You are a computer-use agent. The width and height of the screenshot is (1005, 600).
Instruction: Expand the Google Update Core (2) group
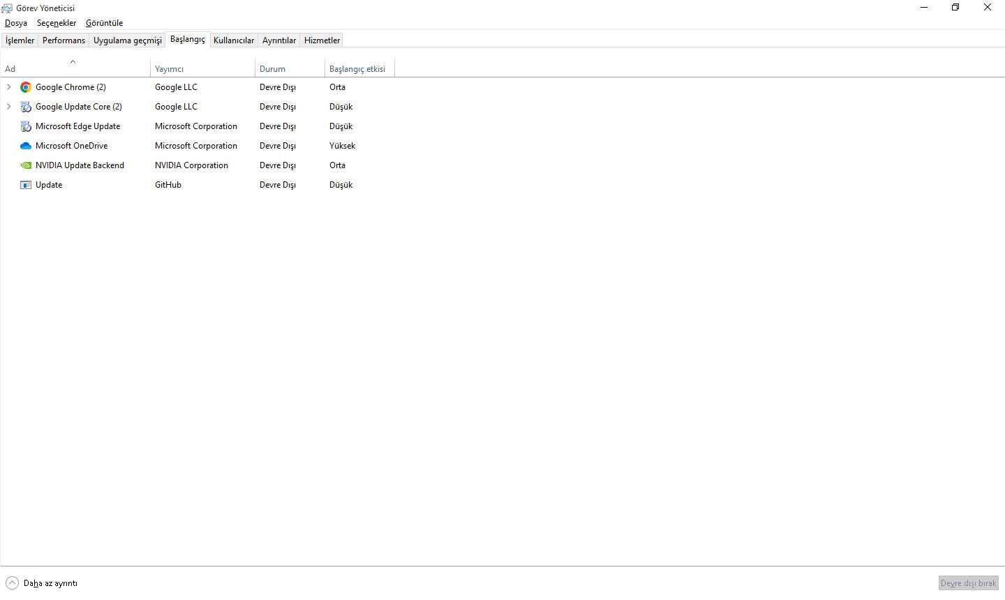(x=8, y=107)
